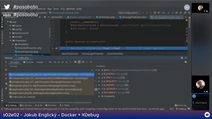Open the Help menu
The height and width of the screenshot is (119, 212).
coord(79,9)
